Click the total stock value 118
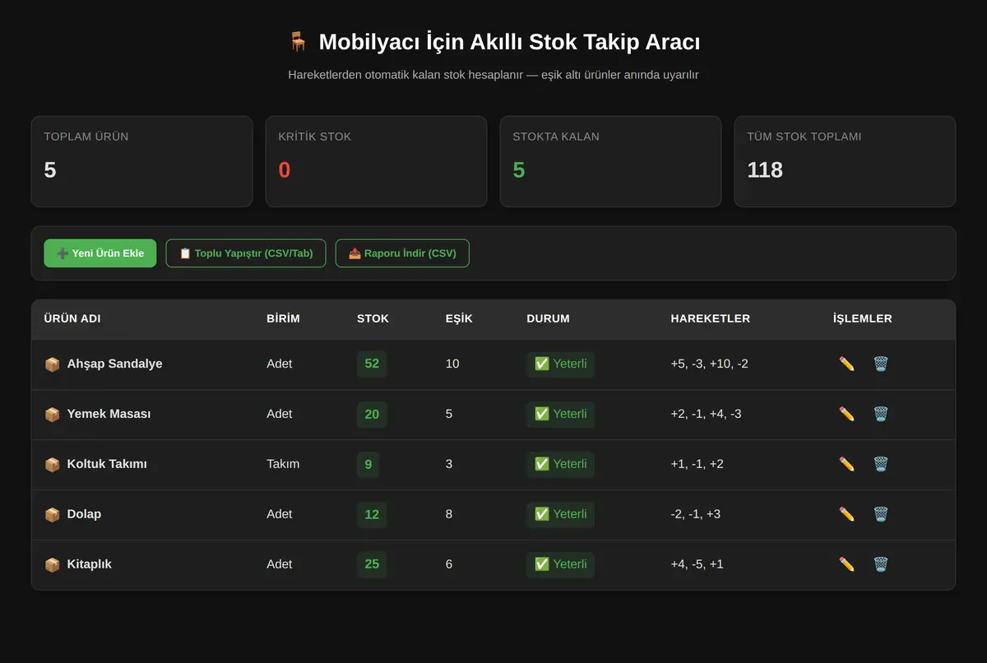987x663 pixels. pos(765,170)
